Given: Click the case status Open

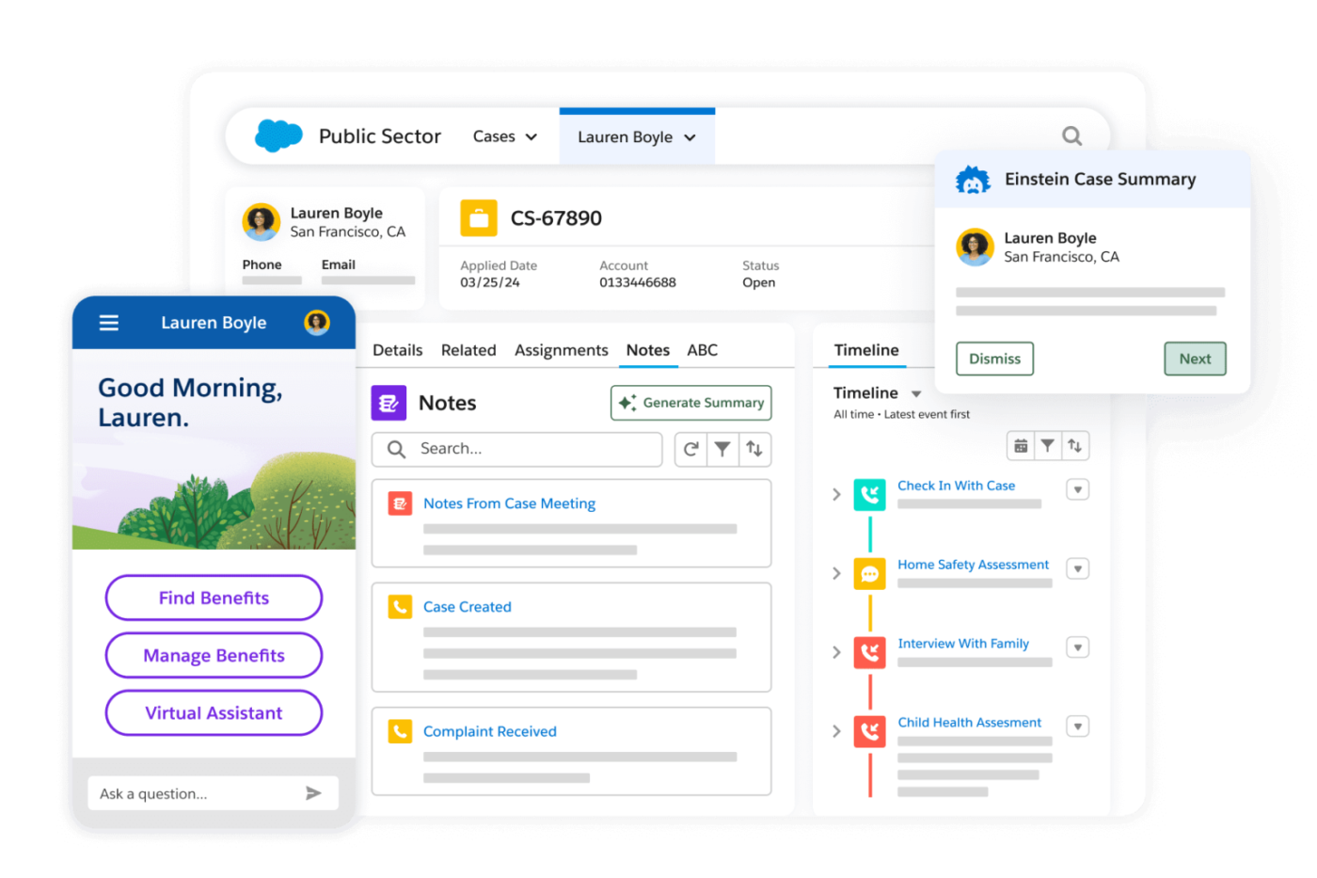Looking at the screenshot, I should tap(759, 282).
